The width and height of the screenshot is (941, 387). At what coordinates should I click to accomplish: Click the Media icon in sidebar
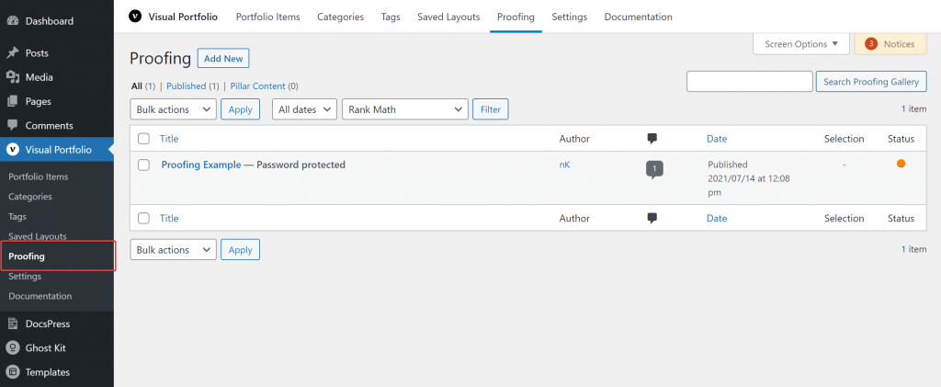point(13,77)
